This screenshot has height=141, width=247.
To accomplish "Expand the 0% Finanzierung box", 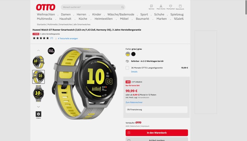I will click(x=156, y=110).
